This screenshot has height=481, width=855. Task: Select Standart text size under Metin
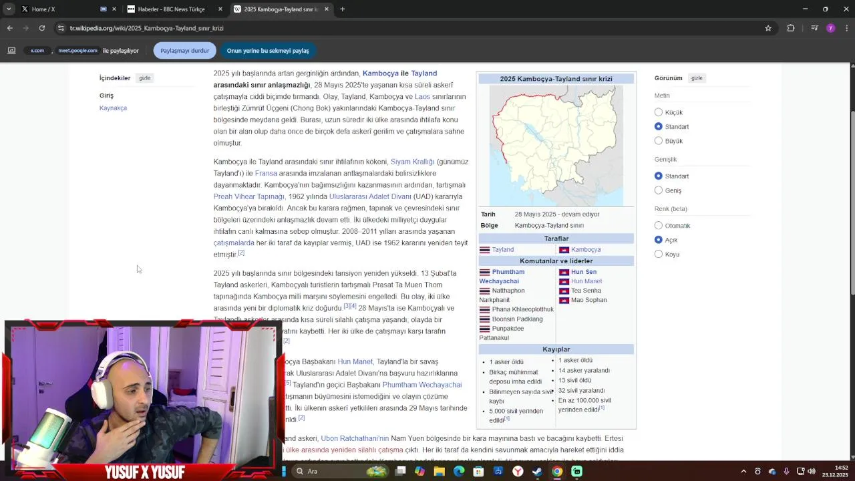pos(659,126)
